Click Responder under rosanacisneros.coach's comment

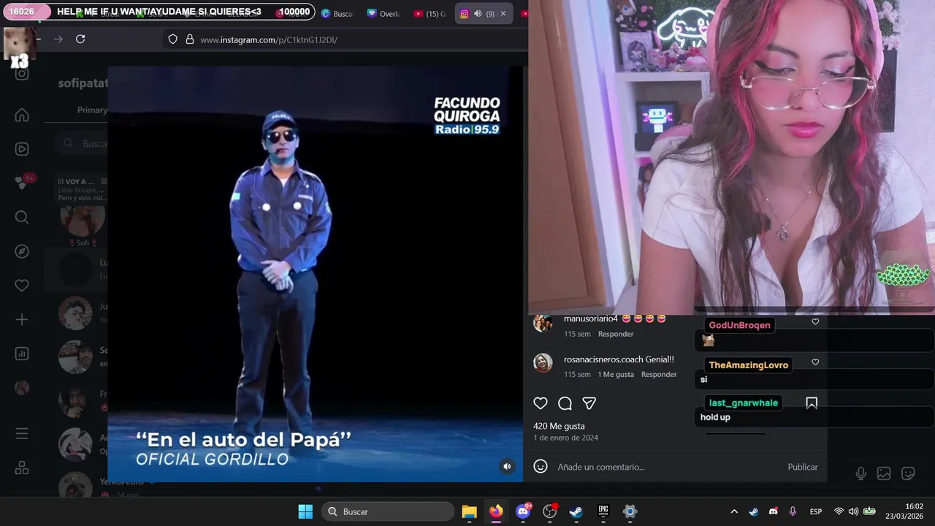click(659, 374)
